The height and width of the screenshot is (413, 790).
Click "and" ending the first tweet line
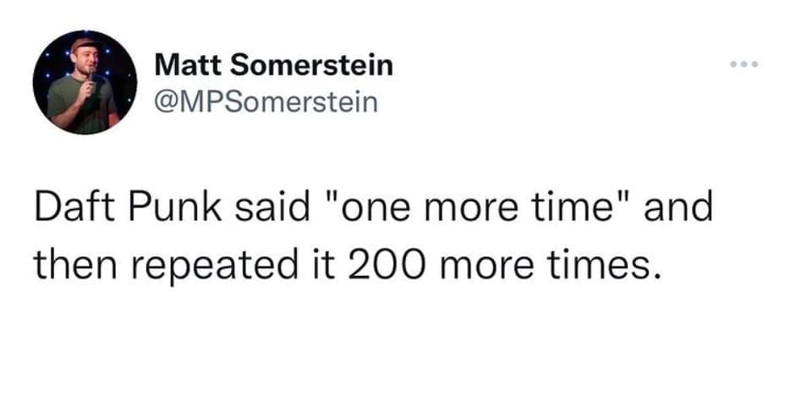[x=678, y=208]
